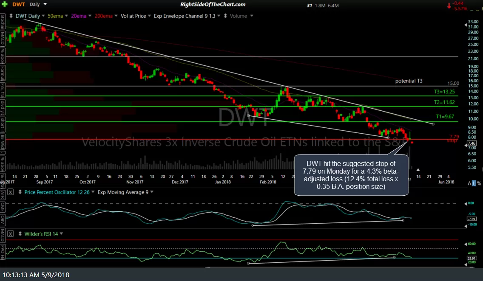The width and height of the screenshot is (483, 281).
Task: Click the Price Percent Oscillator 12 26 label
Action: click(57, 192)
